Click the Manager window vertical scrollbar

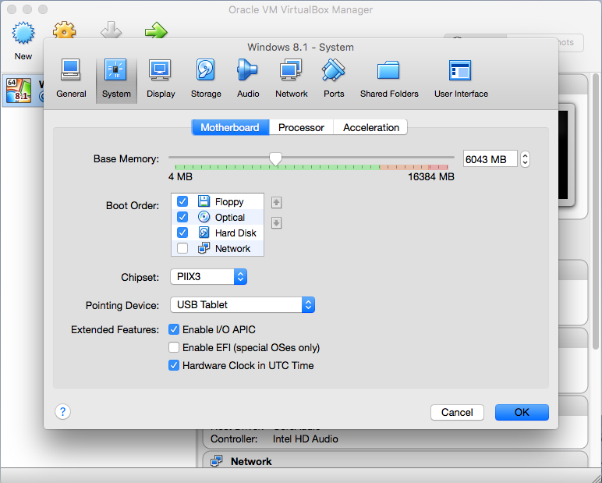tap(596, 211)
